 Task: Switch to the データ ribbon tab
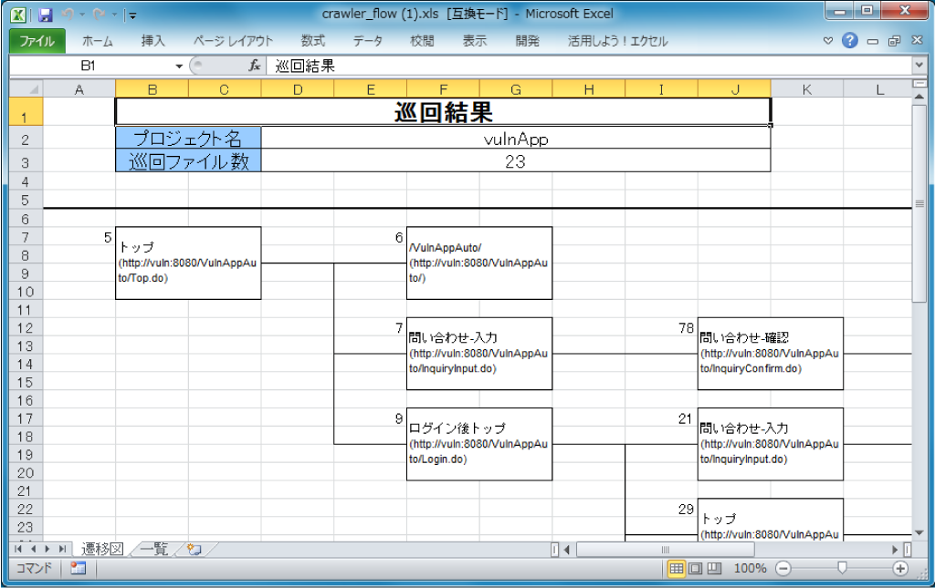pos(367,41)
